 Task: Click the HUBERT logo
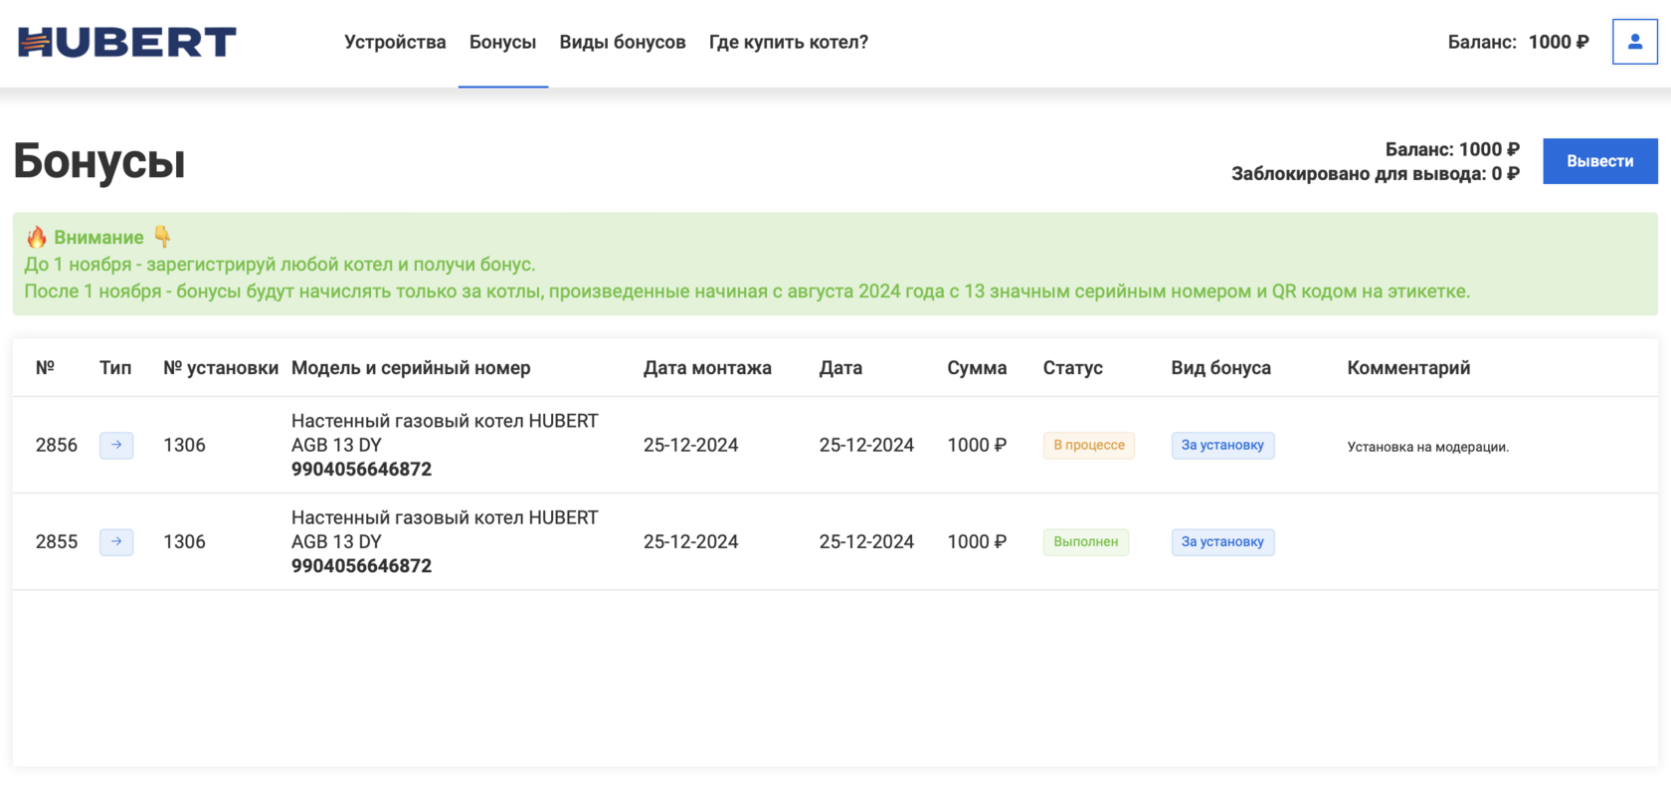[x=127, y=42]
